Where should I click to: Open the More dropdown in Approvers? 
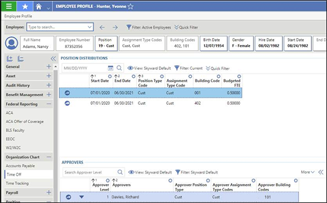click(307, 172)
